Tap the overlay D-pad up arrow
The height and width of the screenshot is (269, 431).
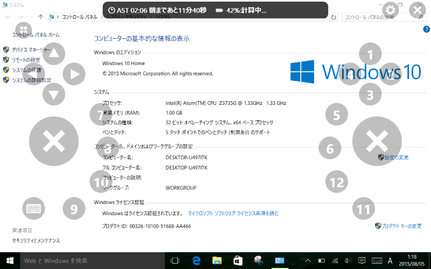pyautogui.click(x=54, y=53)
